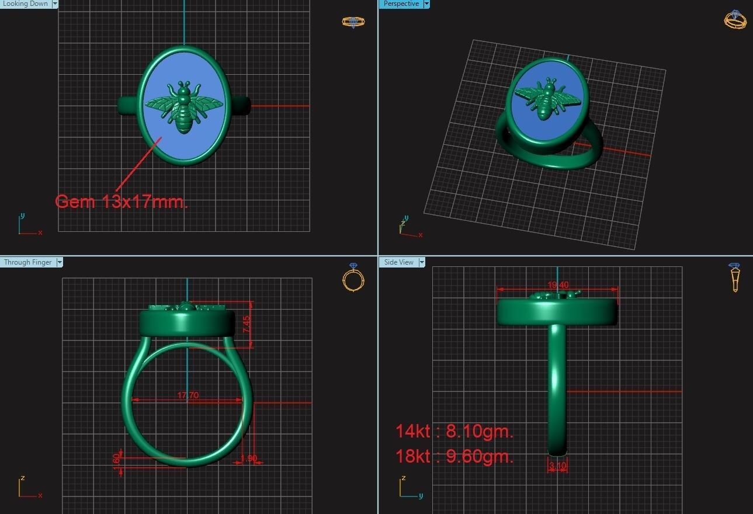Select the 3.10 shank width dimension
The width and height of the screenshot is (753, 514).
tap(558, 466)
